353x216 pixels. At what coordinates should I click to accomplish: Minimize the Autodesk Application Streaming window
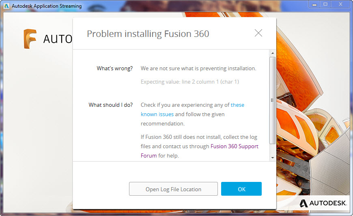tap(314, 4)
